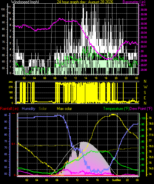This screenshot has width=154, height=184.
Task: Click the 18 hour mark on lower graph
Action: tap(107, 180)
